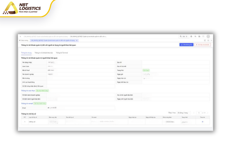Click the Nhà cung cấp column header

click(53, 117)
